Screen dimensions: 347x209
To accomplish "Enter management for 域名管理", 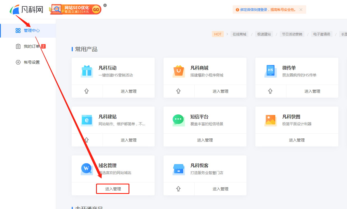I will [x=113, y=189].
